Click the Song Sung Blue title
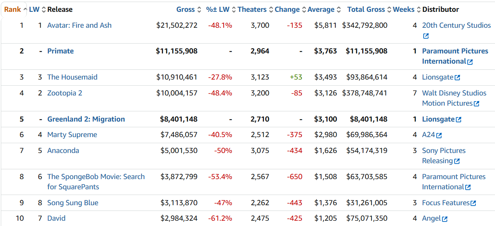The image size is (495, 226). point(73,203)
